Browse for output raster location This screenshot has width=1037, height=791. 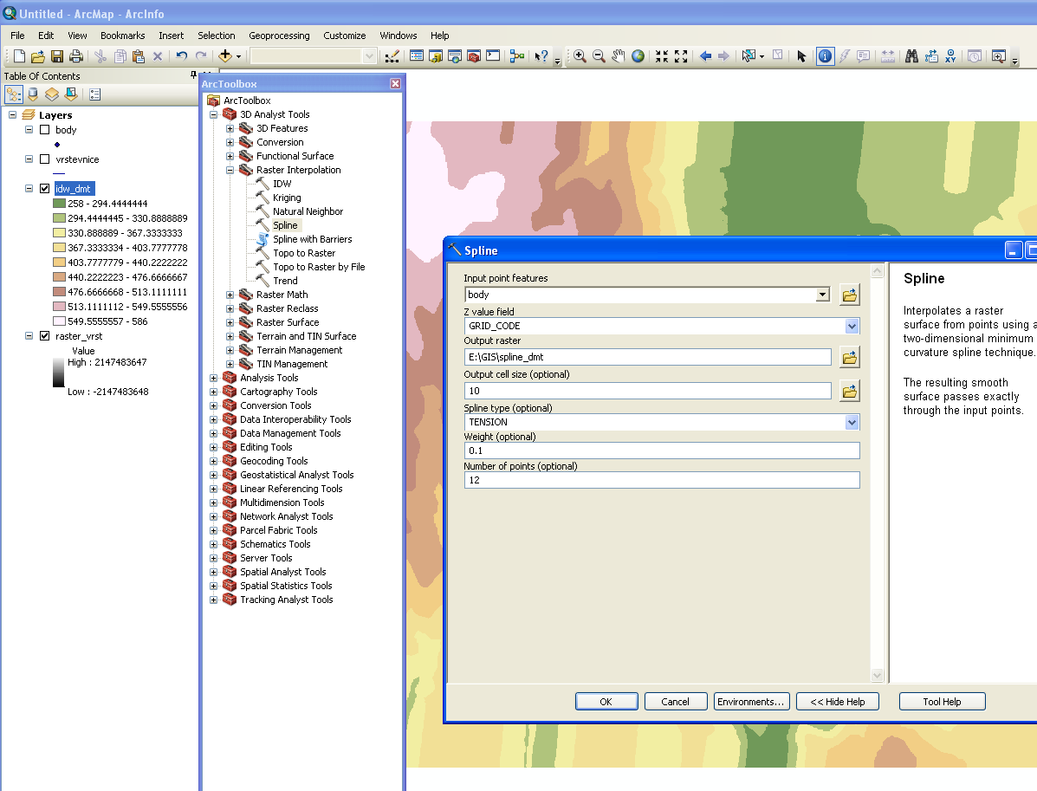click(x=850, y=357)
